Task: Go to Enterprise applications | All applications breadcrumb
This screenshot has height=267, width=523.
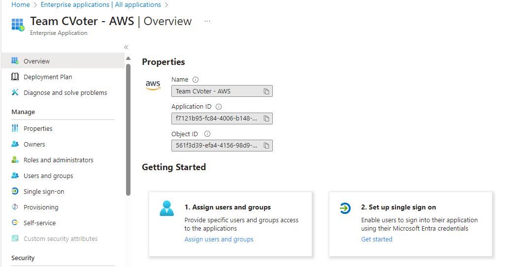Action: (x=101, y=4)
